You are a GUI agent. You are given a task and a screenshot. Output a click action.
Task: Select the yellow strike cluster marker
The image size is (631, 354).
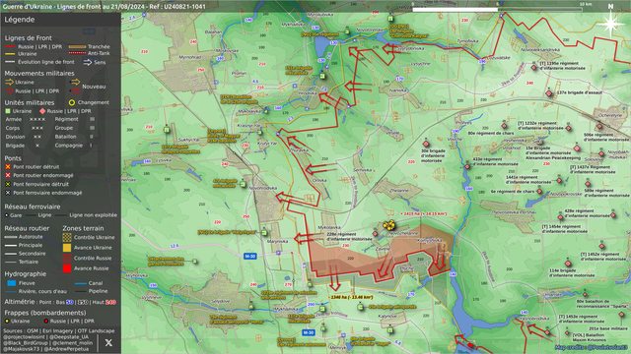pyautogui.click(x=388, y=226)
